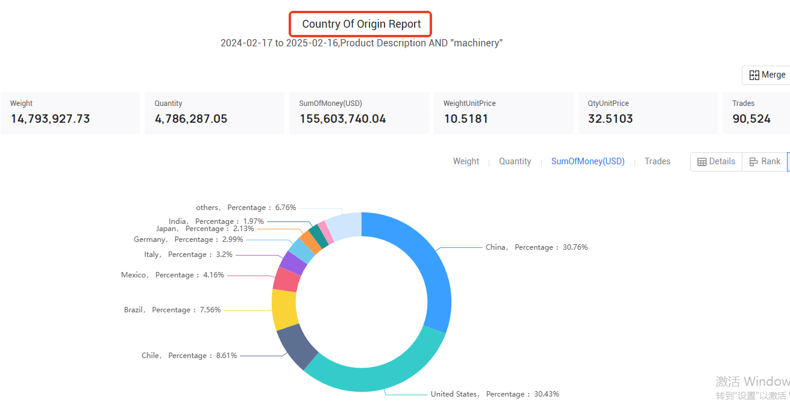Click the others 6.76% label

(246, 208)
